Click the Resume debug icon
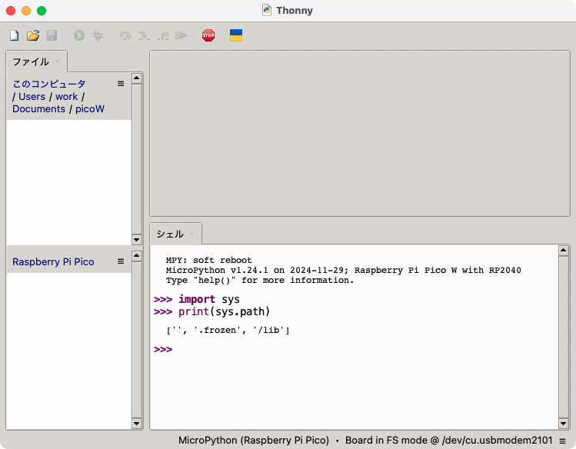 point(181,35)
